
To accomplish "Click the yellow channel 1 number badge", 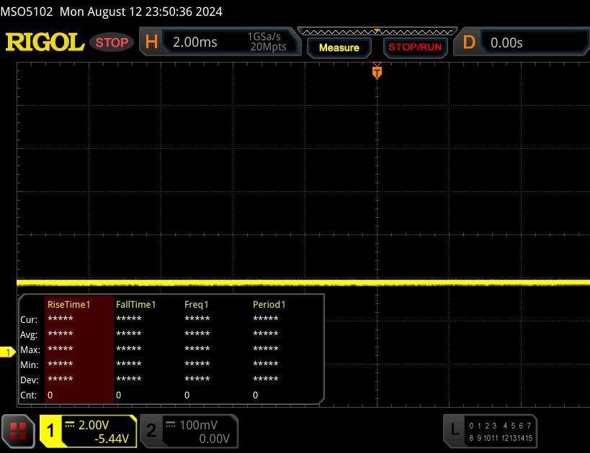I will 51,431.
